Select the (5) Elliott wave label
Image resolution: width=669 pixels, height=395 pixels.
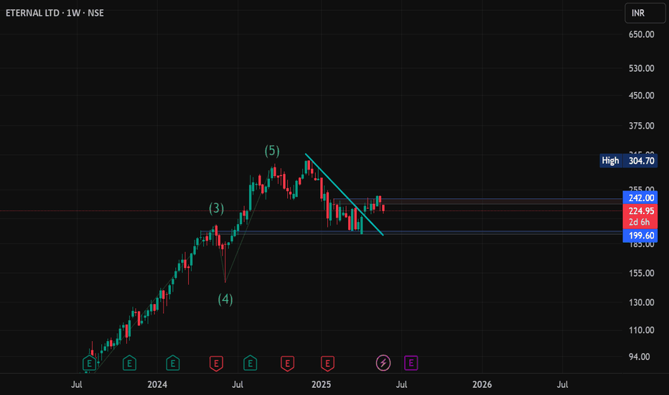[x=272, y=151]
